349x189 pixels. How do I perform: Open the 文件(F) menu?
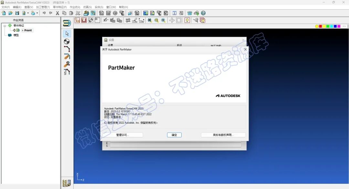(x=5, y=7)
